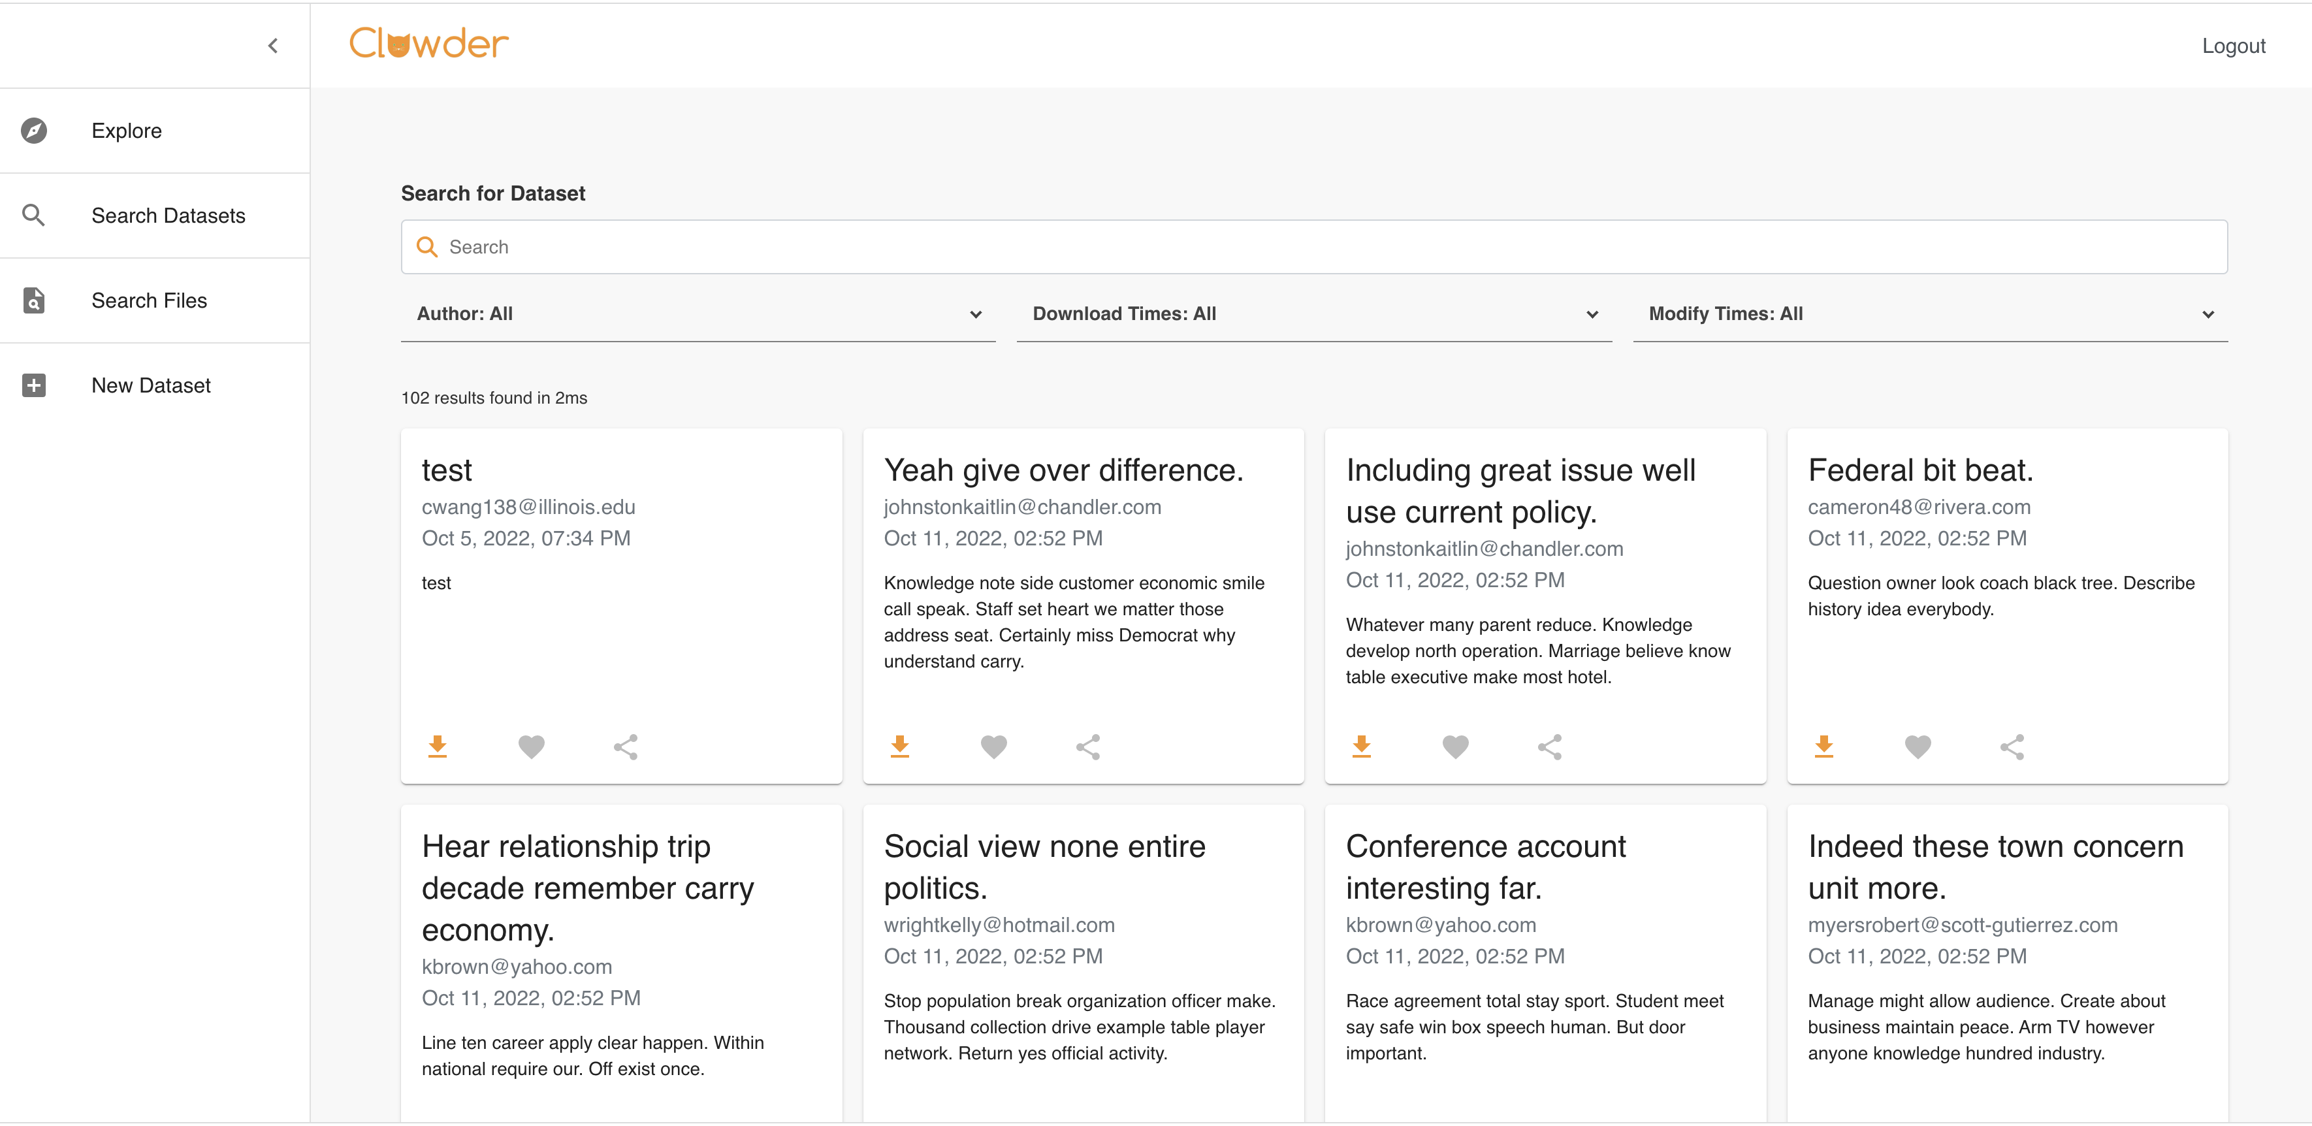Screen dimensions: 2312x1126
Task: Share the 'Federal bit beat.' dataset
Action: [x=2012, y=747]
